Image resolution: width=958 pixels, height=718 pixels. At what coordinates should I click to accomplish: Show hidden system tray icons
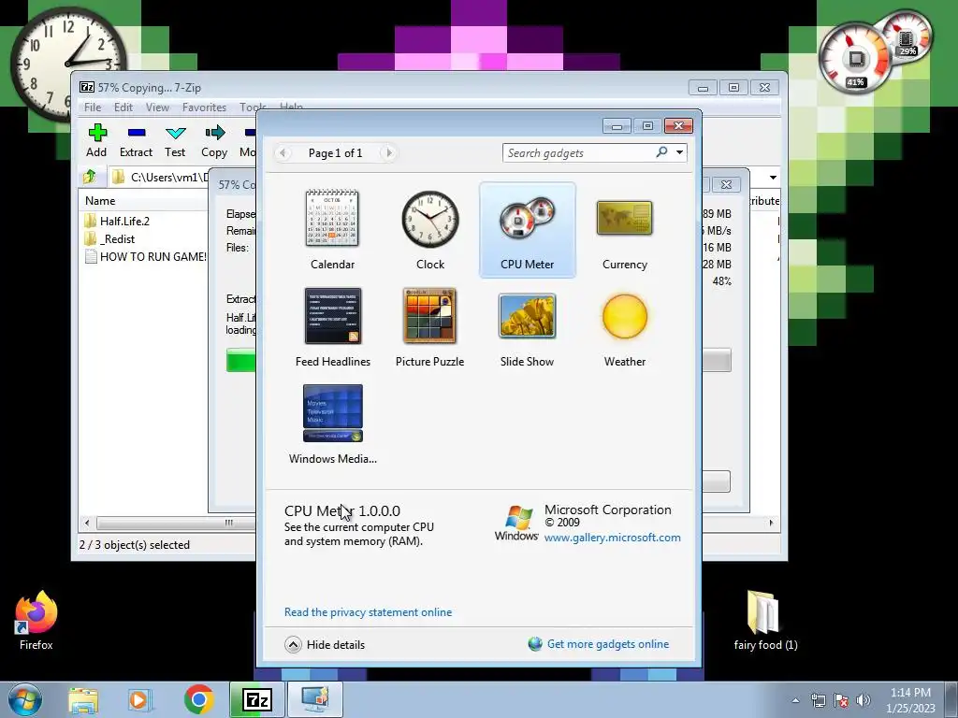coord(795,701)
